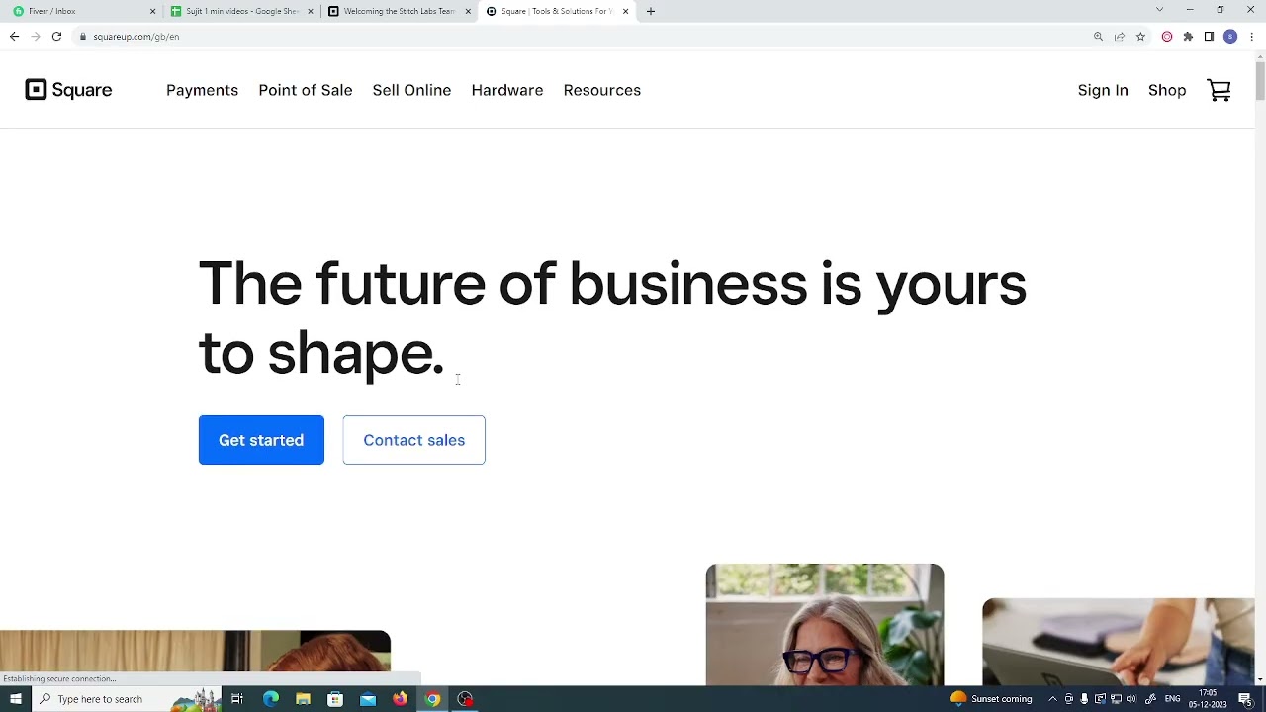The width and height of the screenshot is (1266, 712).
Task: Click the Contact sales button
Action: coord(413,440)
